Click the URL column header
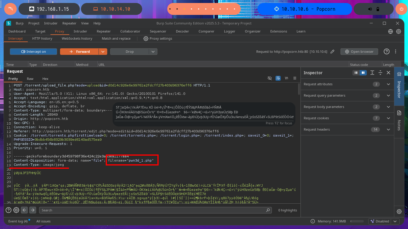This screenshot has width=408, height=229. [x=223, y=65]
